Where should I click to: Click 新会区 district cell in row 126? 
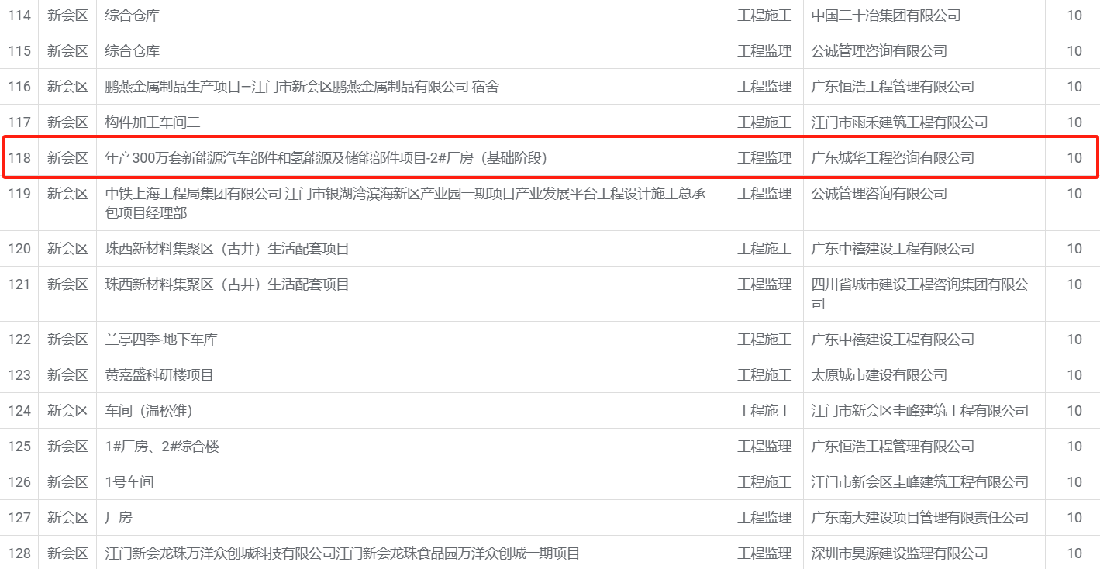coord(67,482)
